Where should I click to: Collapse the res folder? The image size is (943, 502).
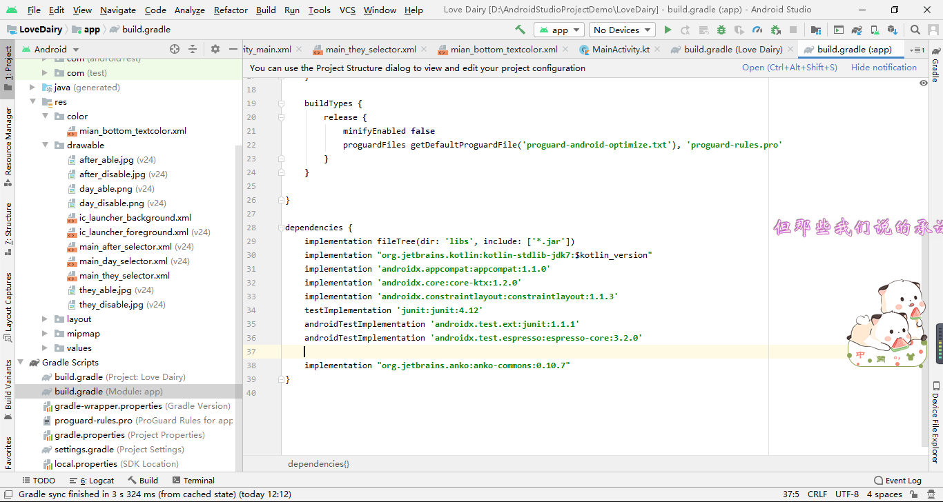point(32,102)
